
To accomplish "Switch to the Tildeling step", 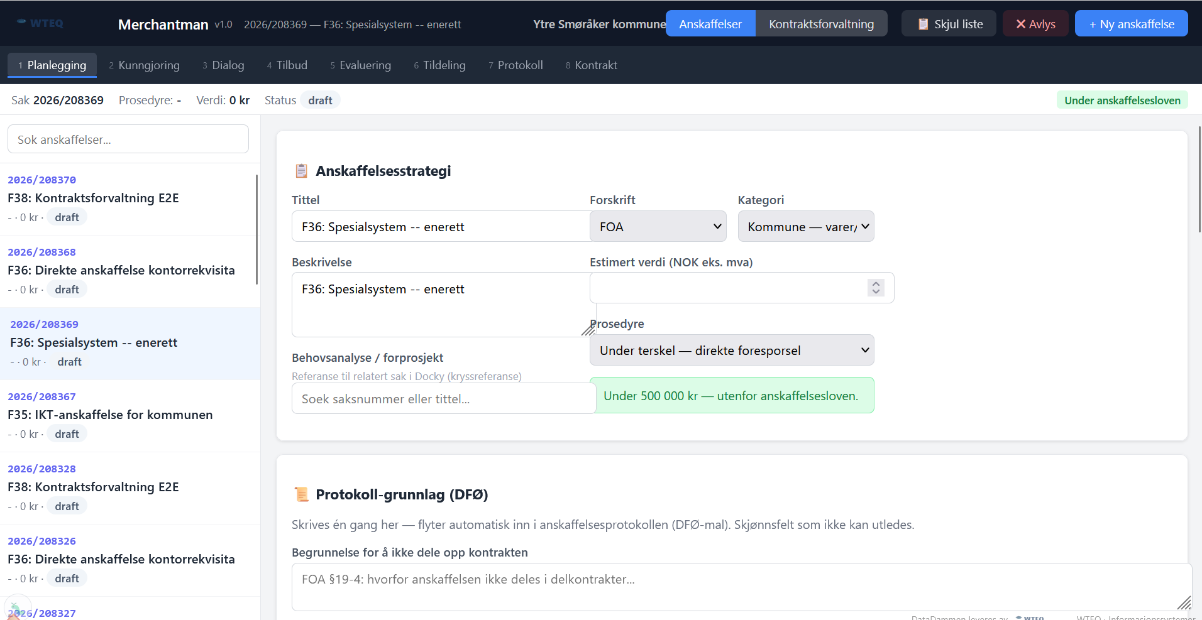I will (439, 65).
